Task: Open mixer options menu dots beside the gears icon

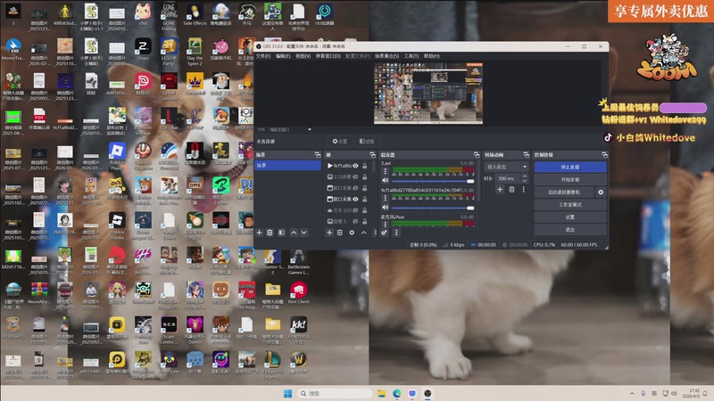Action: (x=396, y=233)
